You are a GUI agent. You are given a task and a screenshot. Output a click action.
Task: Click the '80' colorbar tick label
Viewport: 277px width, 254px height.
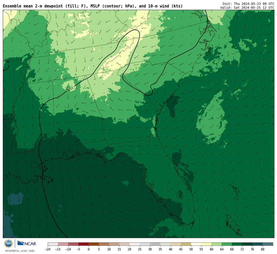point(263,249)
